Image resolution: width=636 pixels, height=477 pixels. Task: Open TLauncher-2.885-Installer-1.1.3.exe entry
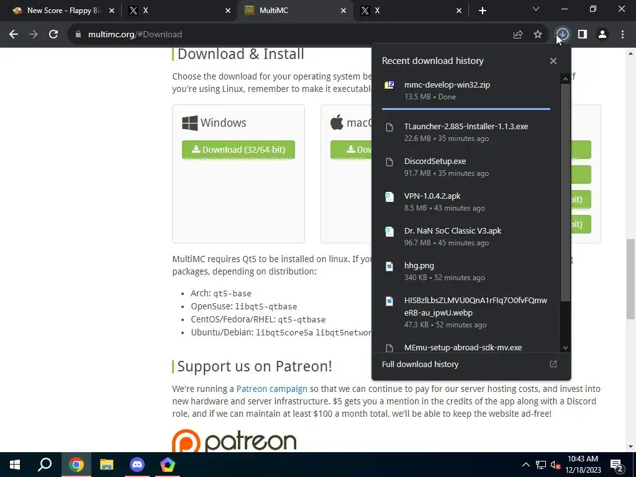pos(466,132)
